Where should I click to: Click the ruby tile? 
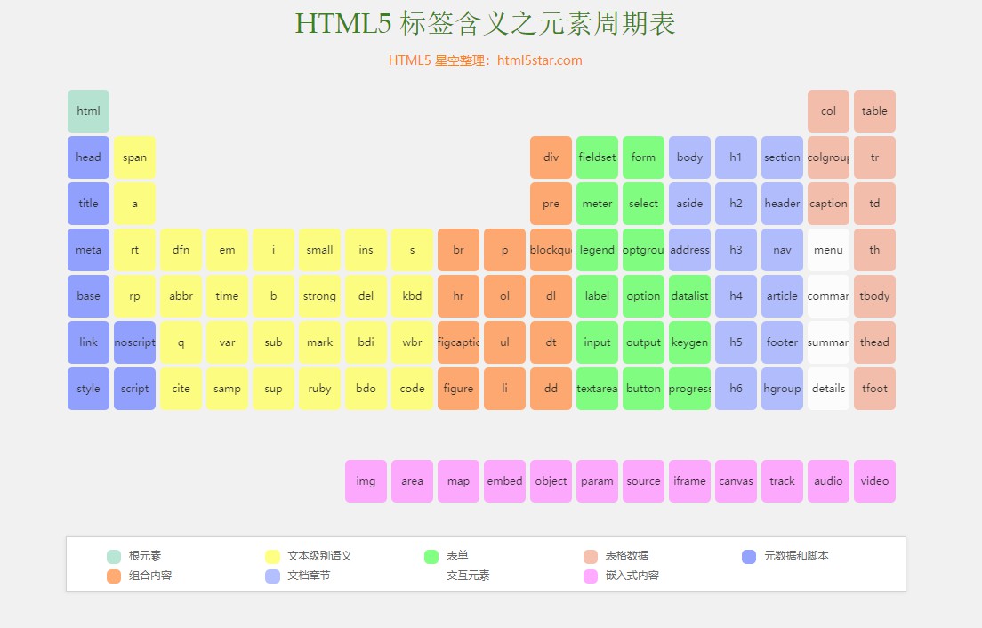pyautogui.click(x=319, y=389)
